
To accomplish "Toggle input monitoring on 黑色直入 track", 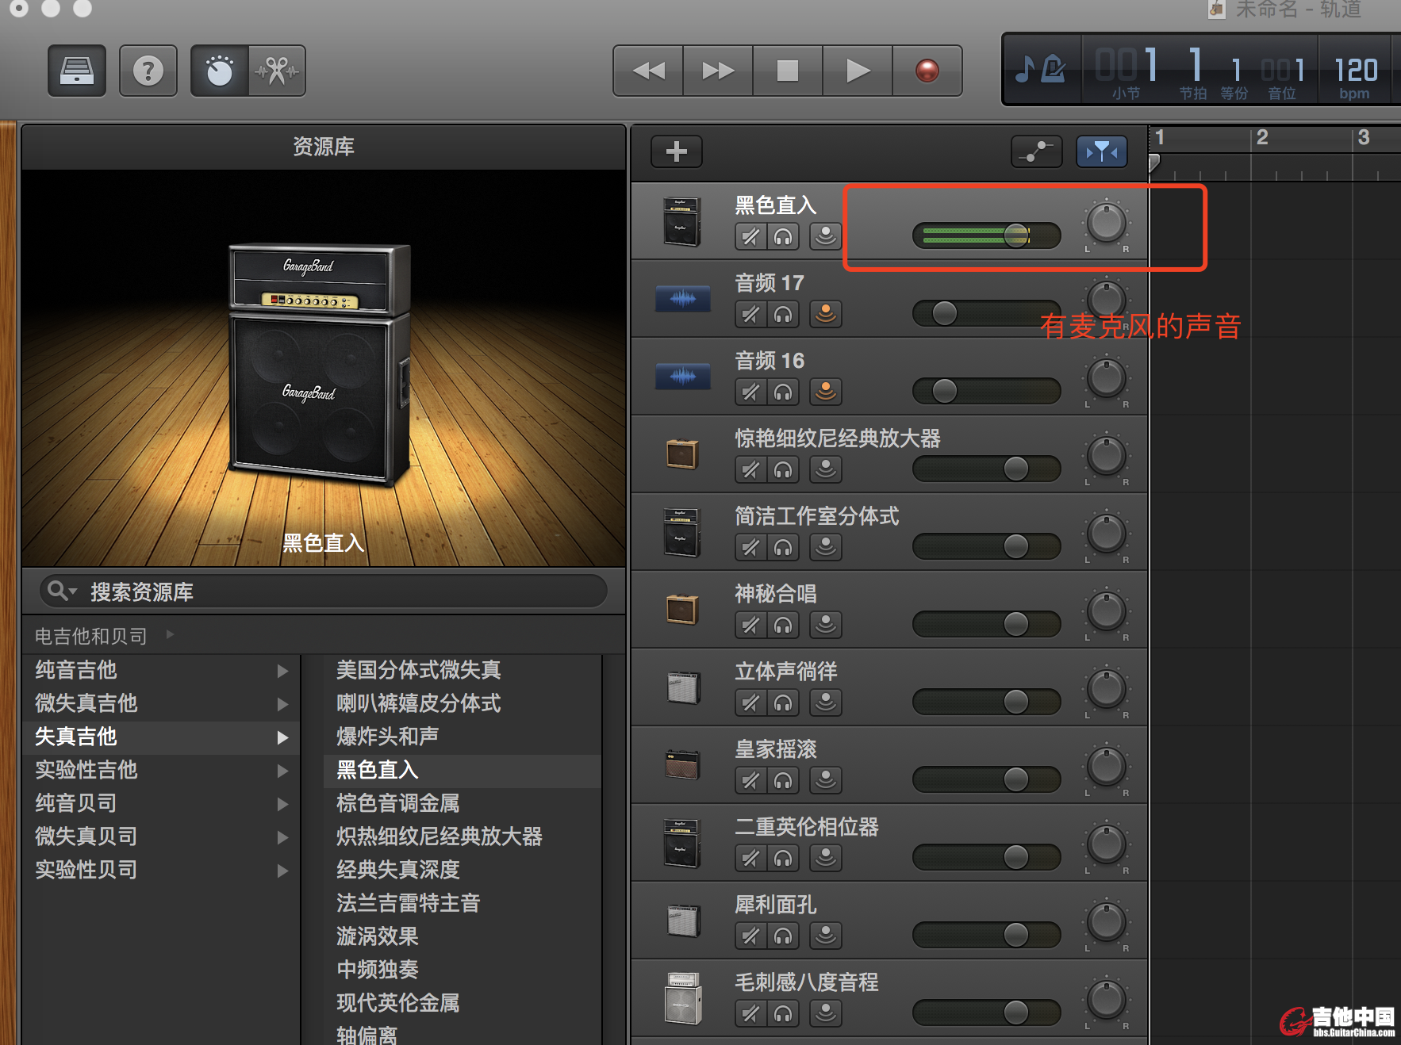I will (826, 236).
